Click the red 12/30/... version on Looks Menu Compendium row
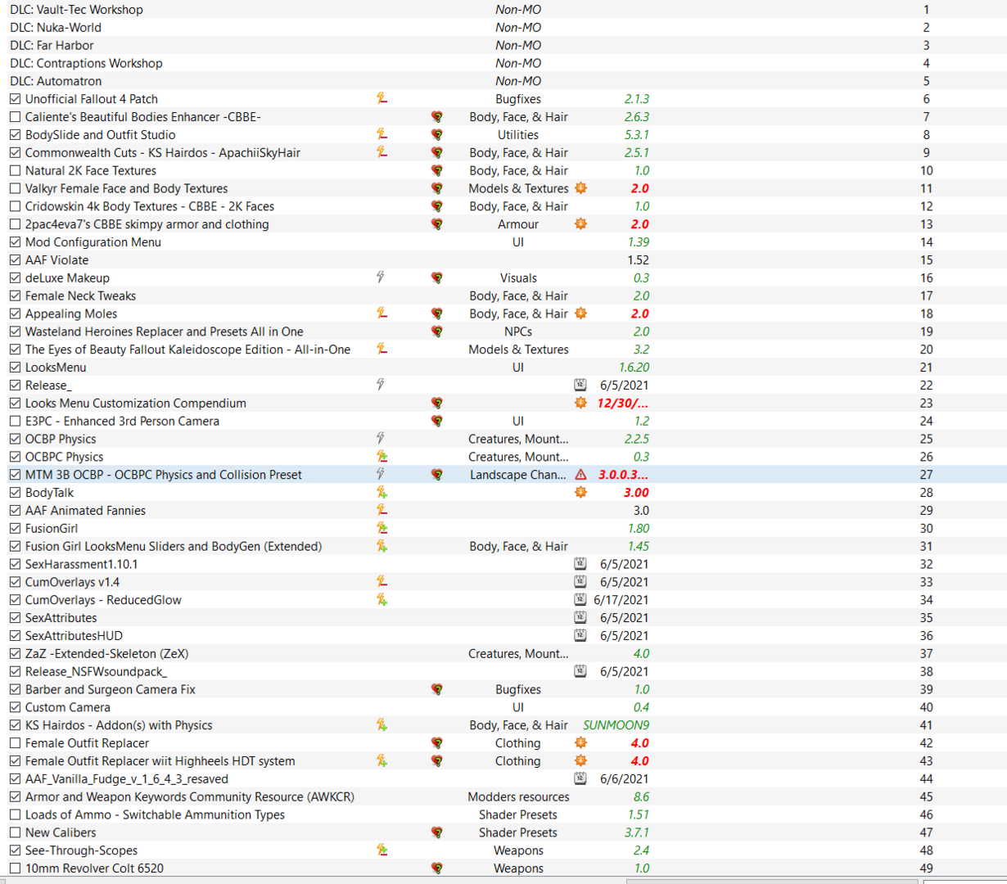This screenshot has height=884, width=1007. [623, 403]
